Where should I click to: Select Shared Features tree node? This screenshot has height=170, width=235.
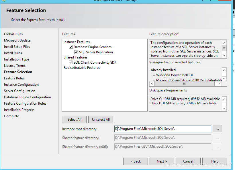[x=75, y=57]
